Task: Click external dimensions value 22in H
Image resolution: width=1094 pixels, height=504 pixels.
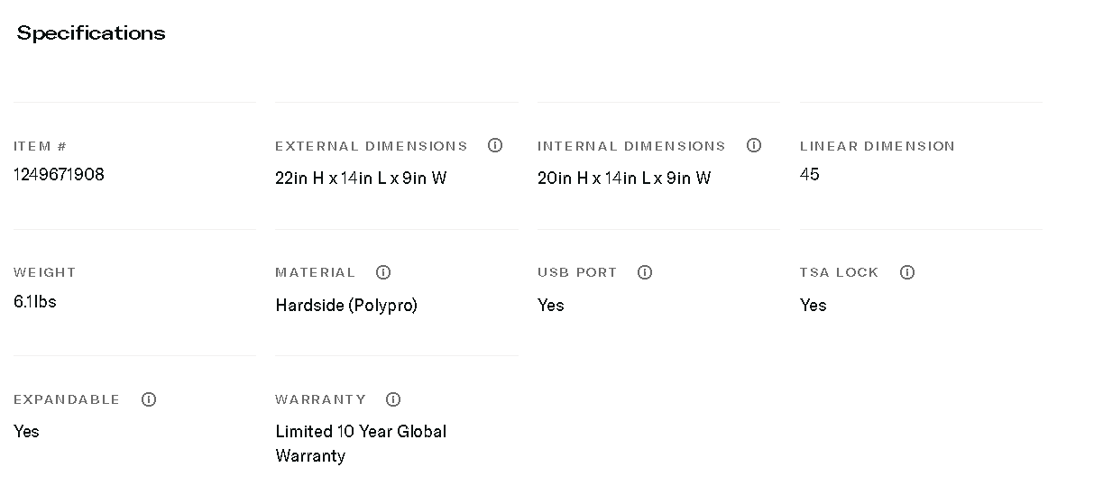Action: [x=361, y=179]
